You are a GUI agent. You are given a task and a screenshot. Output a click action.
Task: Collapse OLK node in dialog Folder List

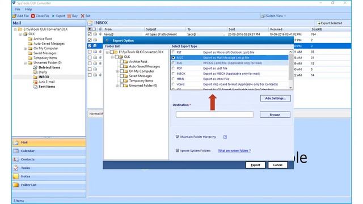pos(112,57)
